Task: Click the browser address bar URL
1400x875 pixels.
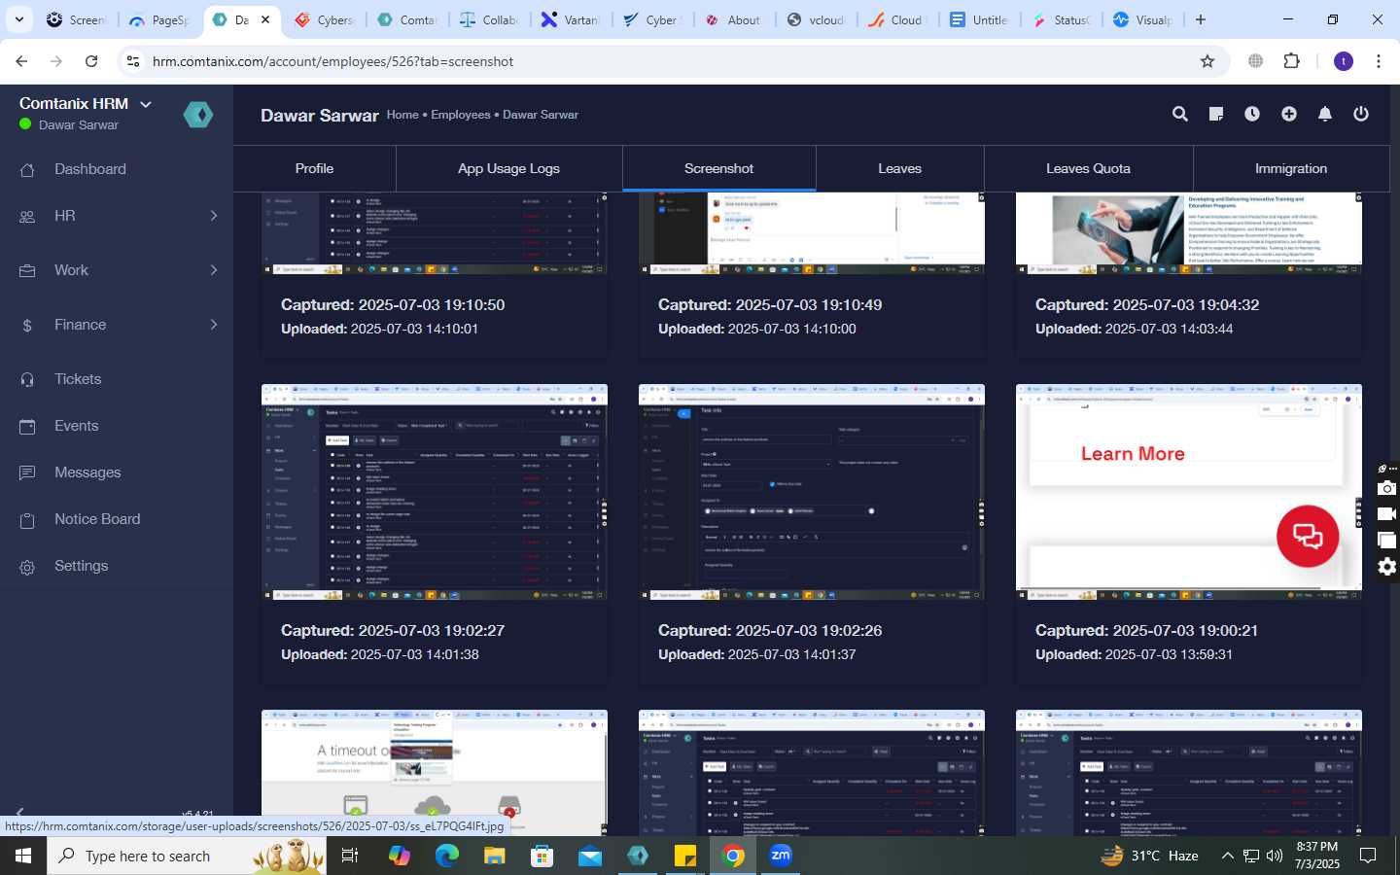Action: pyautogui.click(x=332, y=61)
